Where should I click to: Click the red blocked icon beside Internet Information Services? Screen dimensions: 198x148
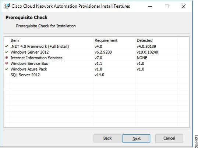coord(7,58)
